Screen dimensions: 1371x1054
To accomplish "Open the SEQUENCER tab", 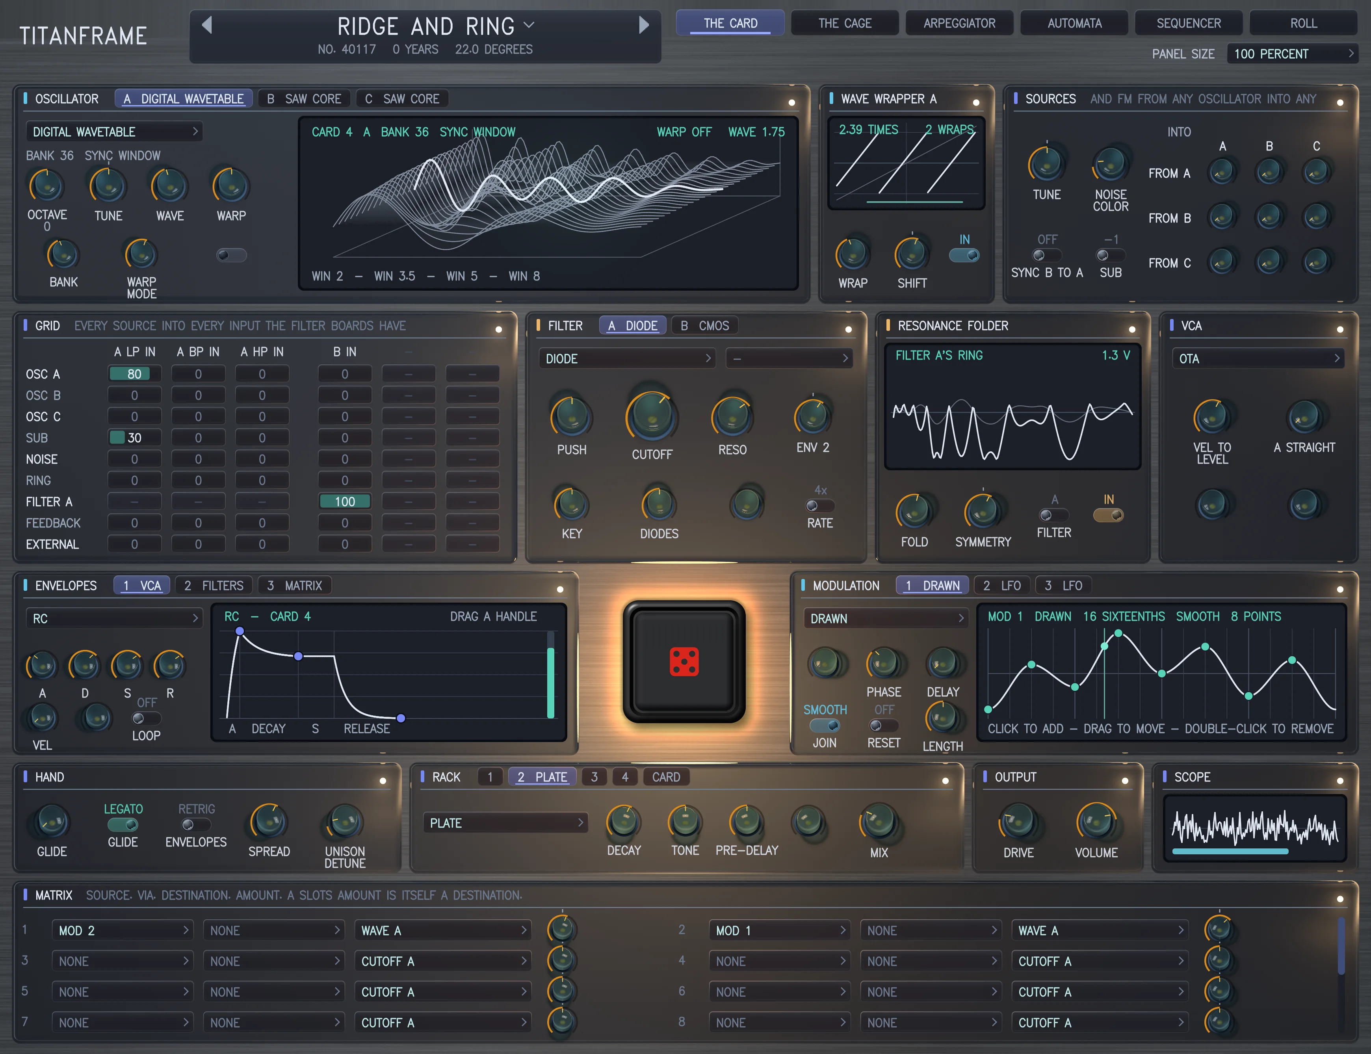I will click(1189, 23).
